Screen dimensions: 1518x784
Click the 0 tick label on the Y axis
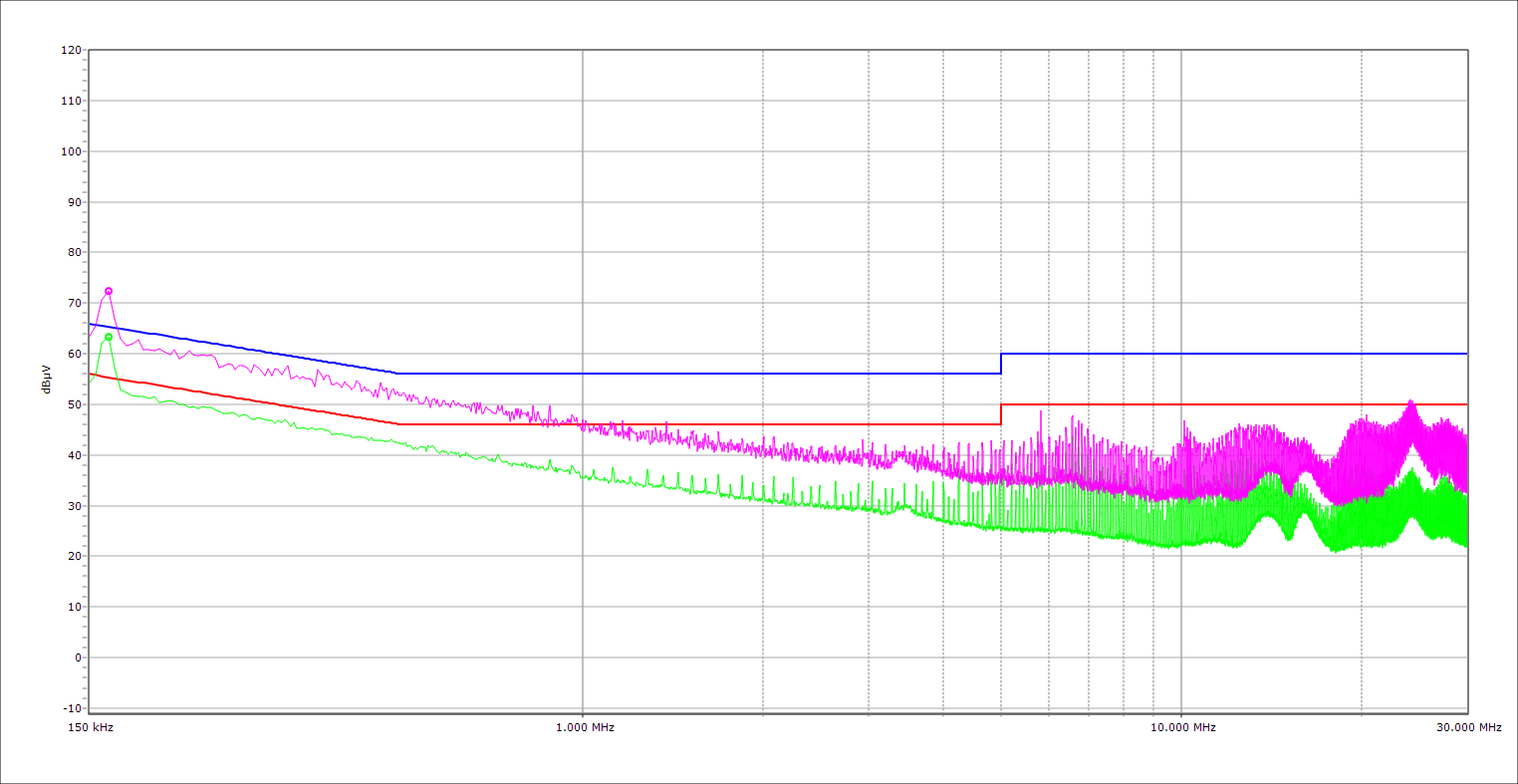point(77,657)
